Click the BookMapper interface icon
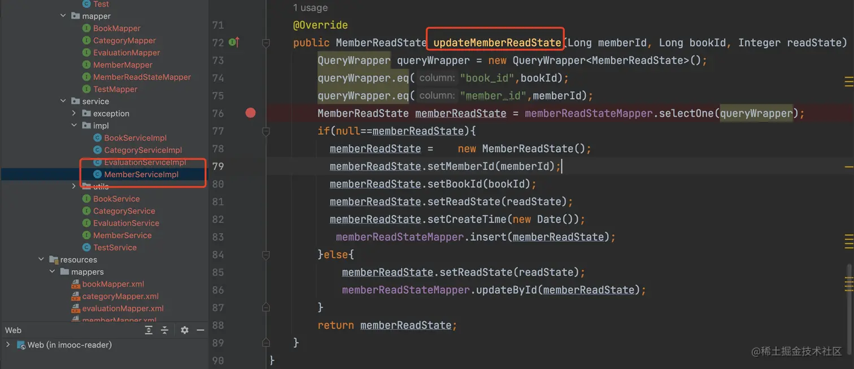The image size is (854, 369). (x=86, y=28)
